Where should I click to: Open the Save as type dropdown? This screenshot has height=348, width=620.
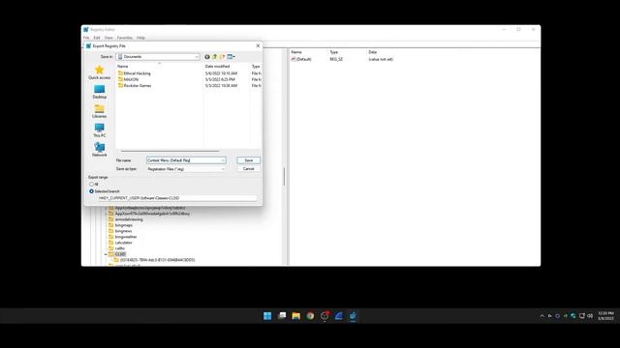click(186, 169)
